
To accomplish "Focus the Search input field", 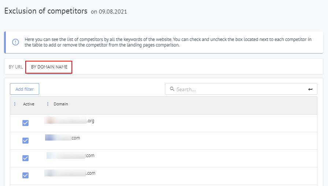I will pos(240,89).
